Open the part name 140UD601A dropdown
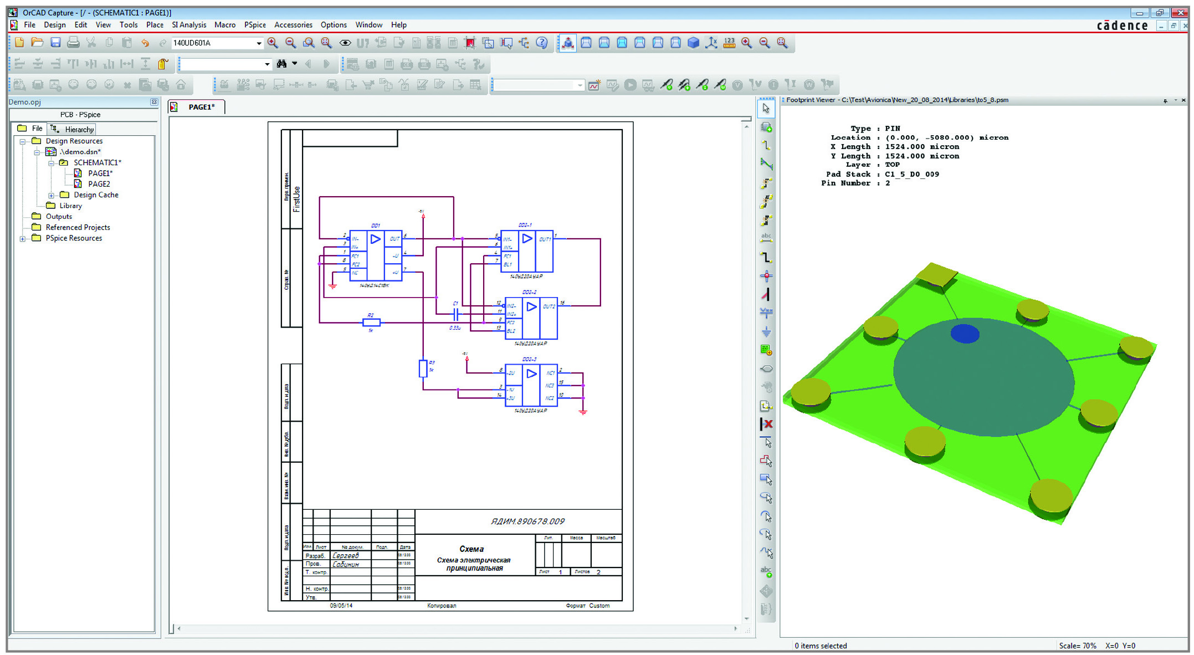Image resolution: width=1194 pixels, height=655 pixels. [x=259, y=43]
